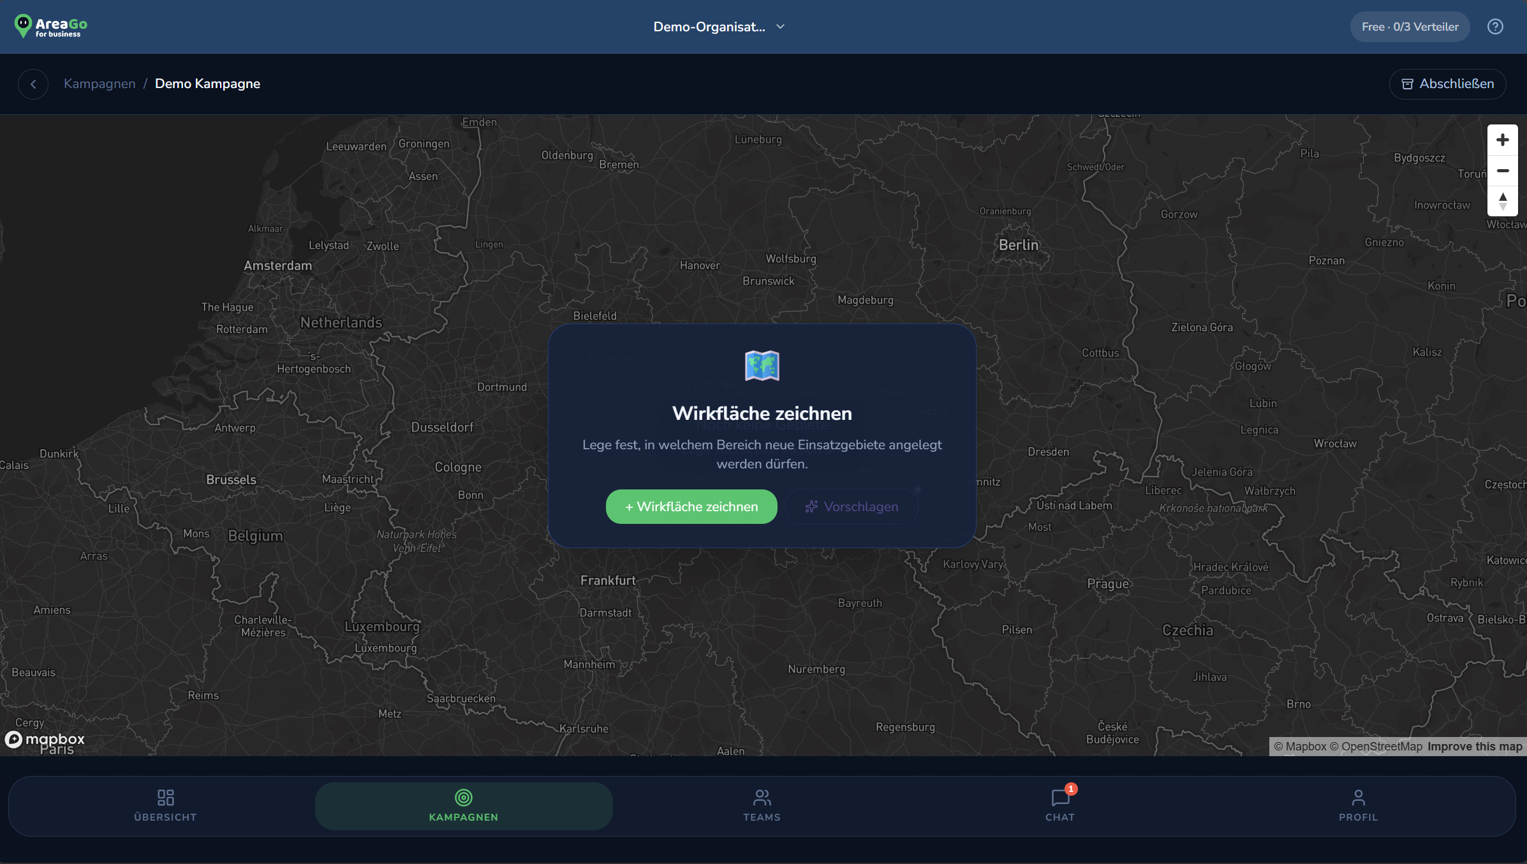Zoom in on the map
The image size is (1527, 864).
click(1503, 140)
